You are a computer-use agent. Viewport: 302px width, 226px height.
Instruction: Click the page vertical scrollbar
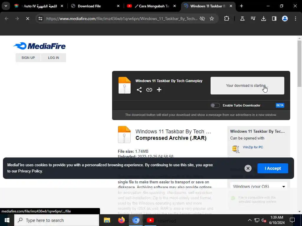coord(299,64)
